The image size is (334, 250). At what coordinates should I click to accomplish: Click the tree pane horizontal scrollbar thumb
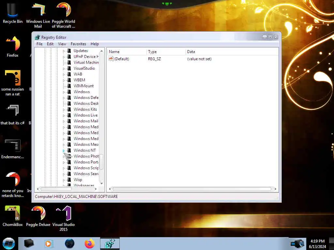point(56,189)
